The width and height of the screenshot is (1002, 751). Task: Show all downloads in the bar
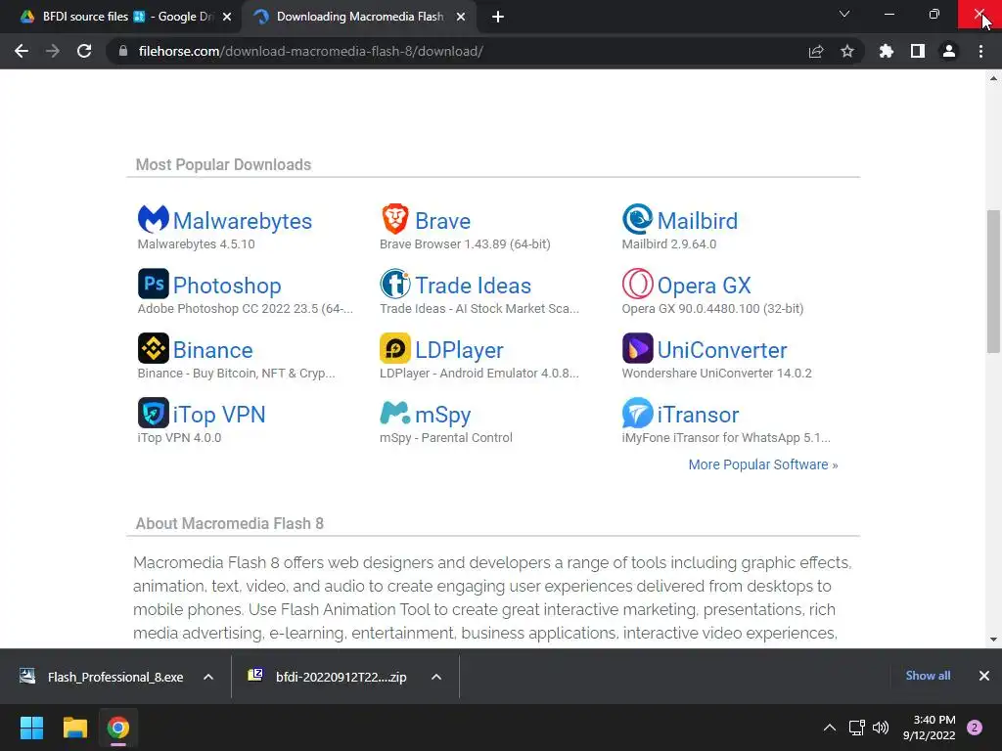(x=928, y=676)
